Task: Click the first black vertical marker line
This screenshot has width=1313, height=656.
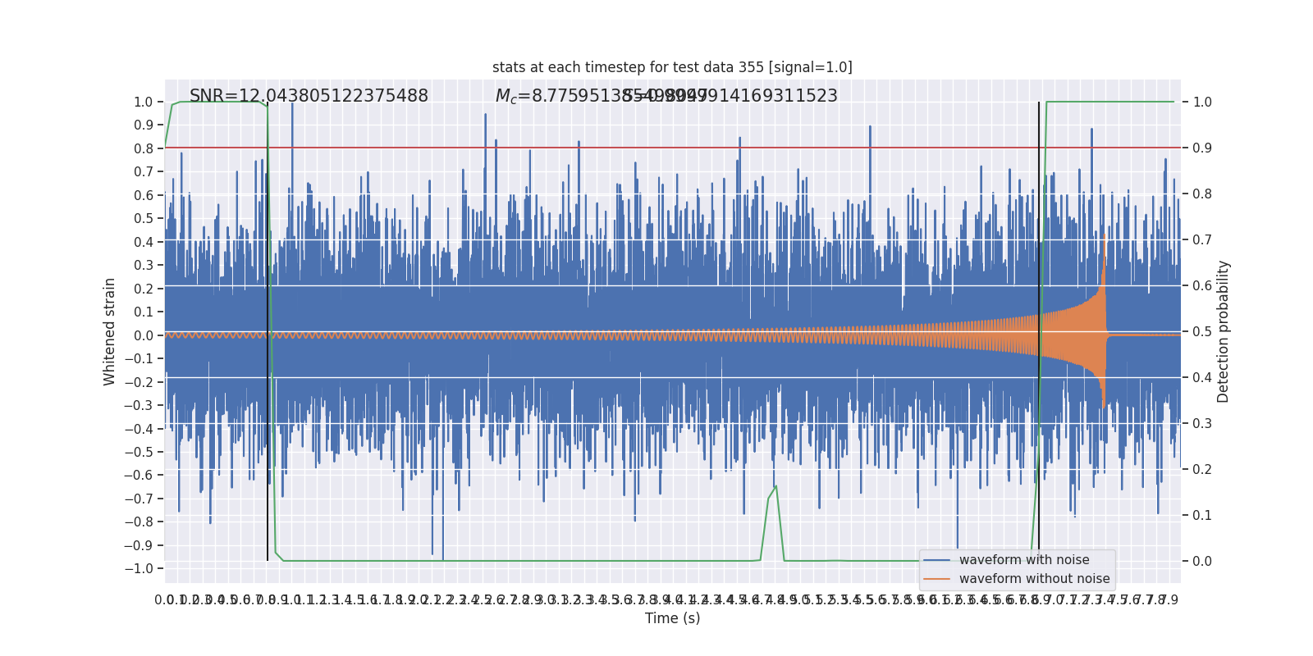Action: 268,331
